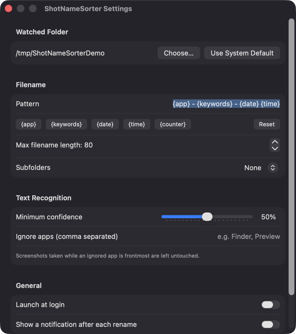Image resolution: width=296 pixels, height=334 pixels.
Task: Click the Max filename length: 80 label
Action: tap(54, 145)
